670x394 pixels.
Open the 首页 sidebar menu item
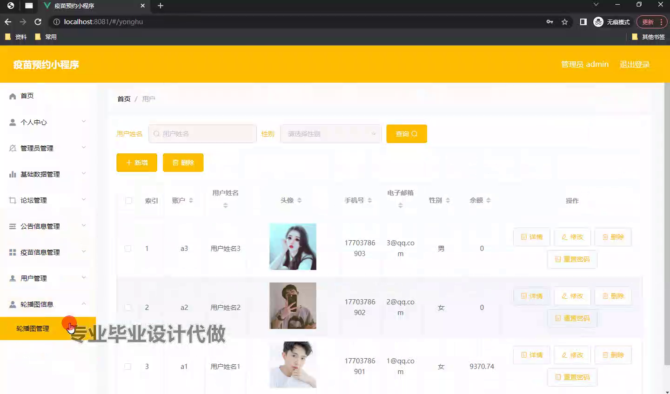coord(48,96)
